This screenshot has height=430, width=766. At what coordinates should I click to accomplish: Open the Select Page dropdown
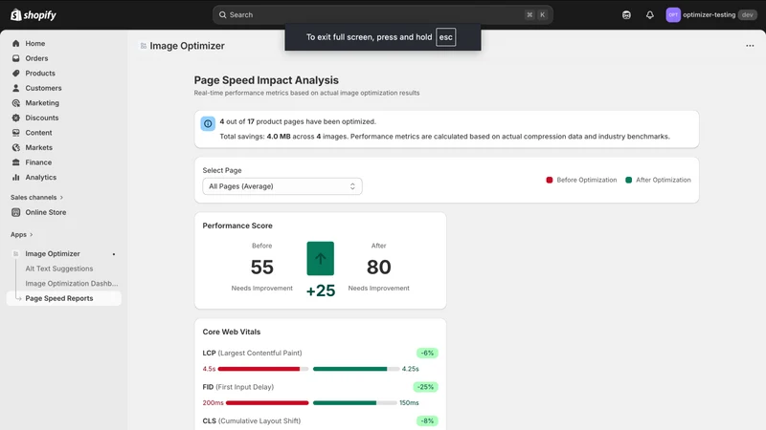[x=282, y=186]
